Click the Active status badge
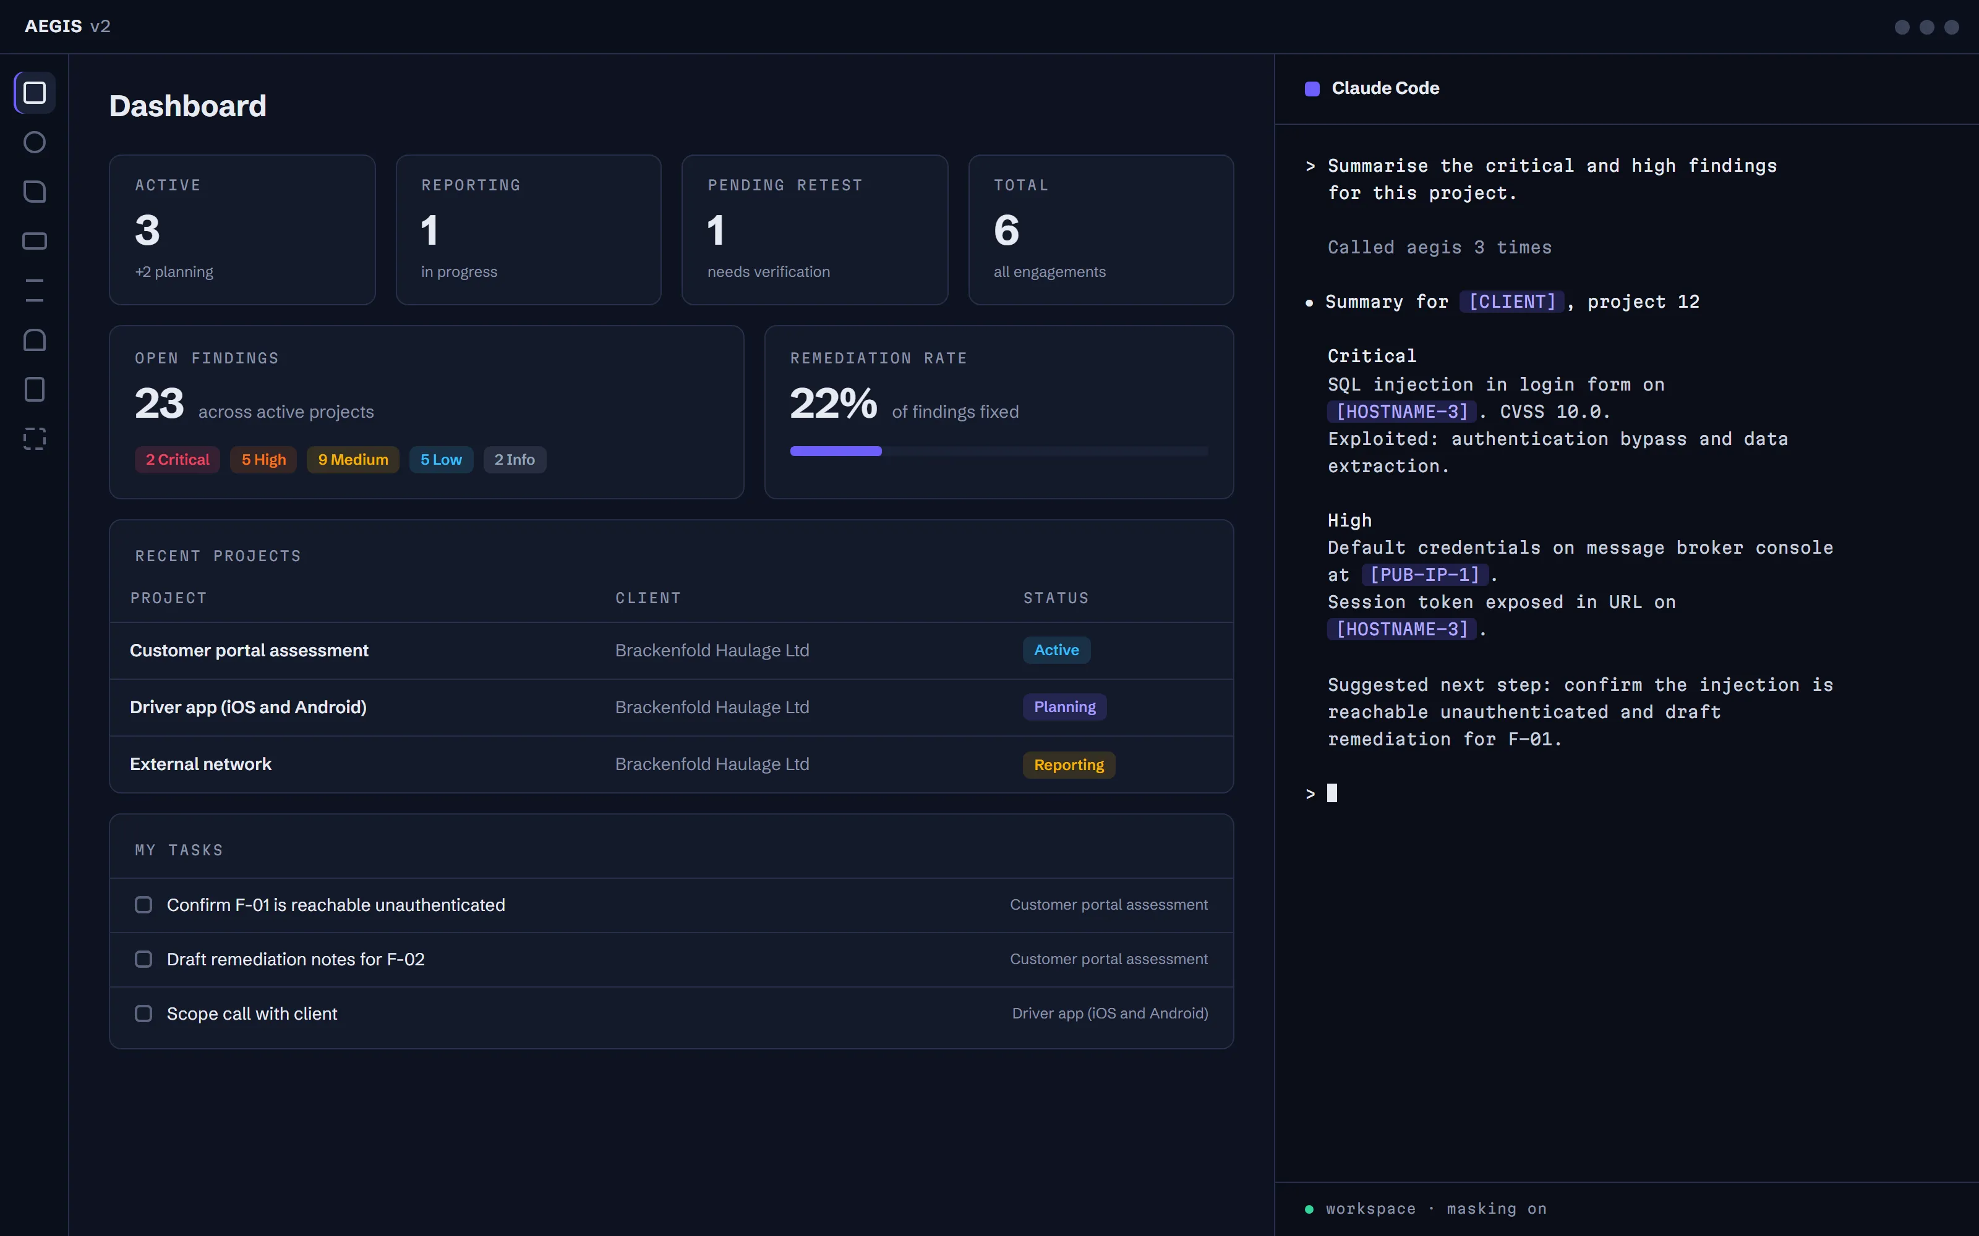 pos(1056,650)
